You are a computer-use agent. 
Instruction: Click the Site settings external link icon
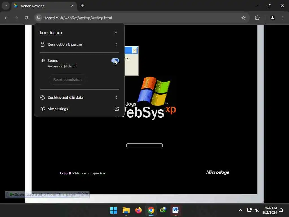[x=117, y=109]
